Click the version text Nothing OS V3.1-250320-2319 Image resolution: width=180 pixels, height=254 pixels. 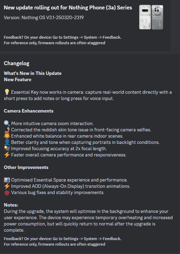44,17
